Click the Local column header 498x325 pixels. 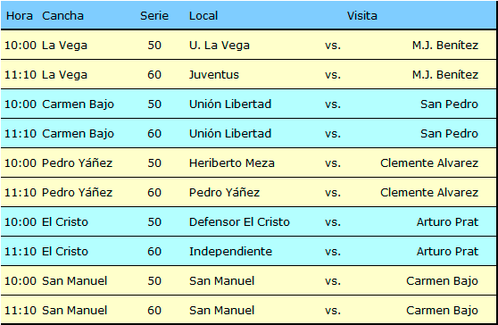click(x=203, y=15)
